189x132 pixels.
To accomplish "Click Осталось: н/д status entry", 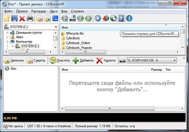I will (125, 126).
